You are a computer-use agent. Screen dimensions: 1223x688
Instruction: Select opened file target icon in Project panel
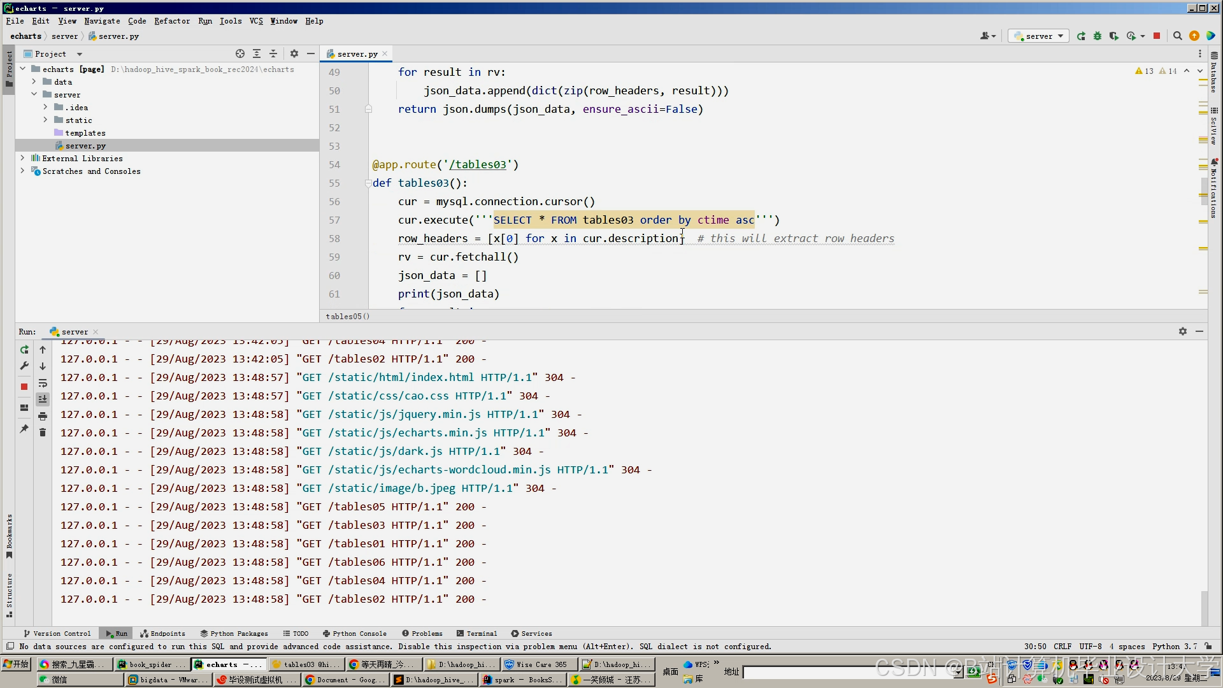tap(240, 54)
